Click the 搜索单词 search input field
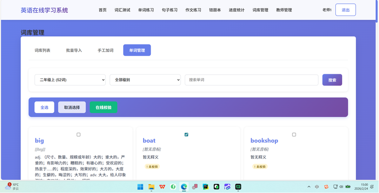The width and height of the screenshot is (379, 193). tap(251, 80)
